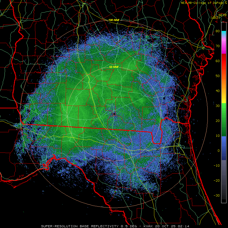The height and width of the screenshot is (228, 228).
Task: Click the "SUPER-RESOLUTION BASE REFLECTIVITY" caption text
Action: pos(80,226)
